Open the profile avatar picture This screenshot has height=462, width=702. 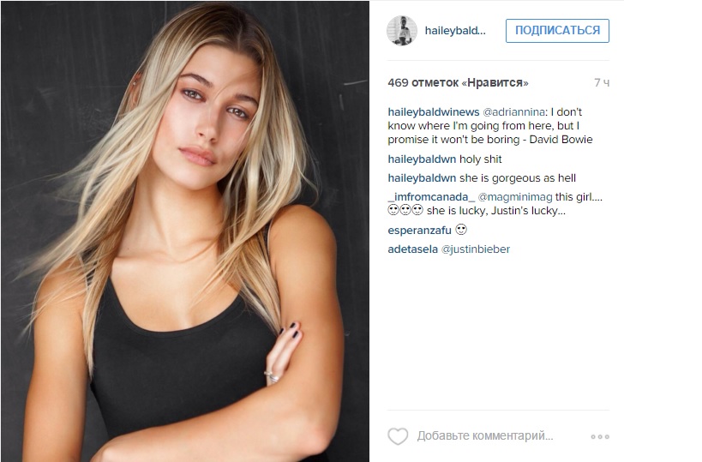402,31
